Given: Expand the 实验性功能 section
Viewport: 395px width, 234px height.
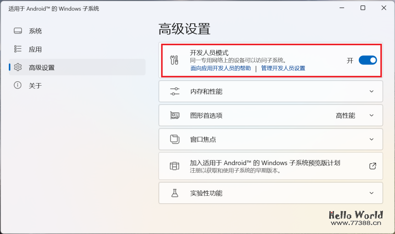Looking at the screenshot, I should [372, 193].
